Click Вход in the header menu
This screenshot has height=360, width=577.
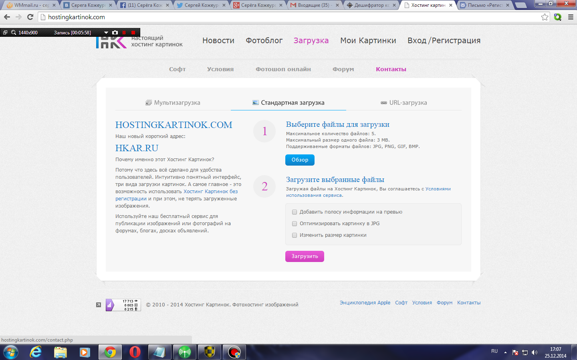417,40
